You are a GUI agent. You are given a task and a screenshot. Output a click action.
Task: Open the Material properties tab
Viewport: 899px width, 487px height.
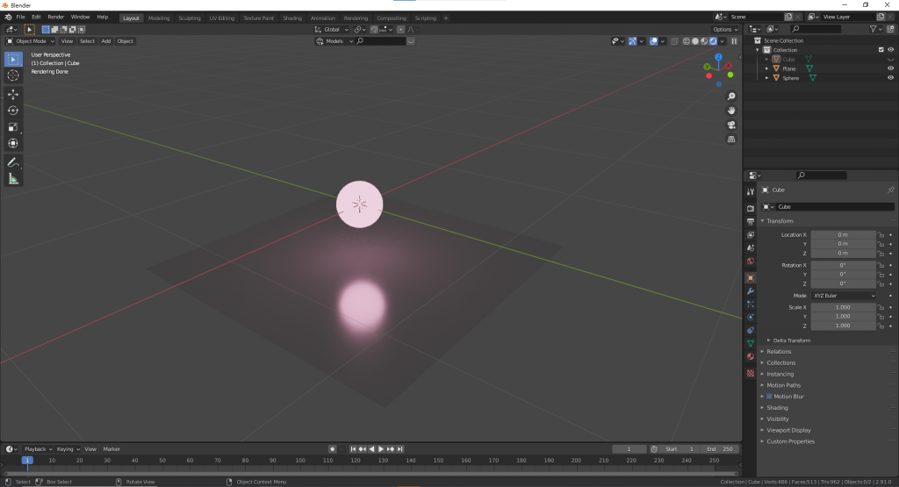tap(750, 356)
